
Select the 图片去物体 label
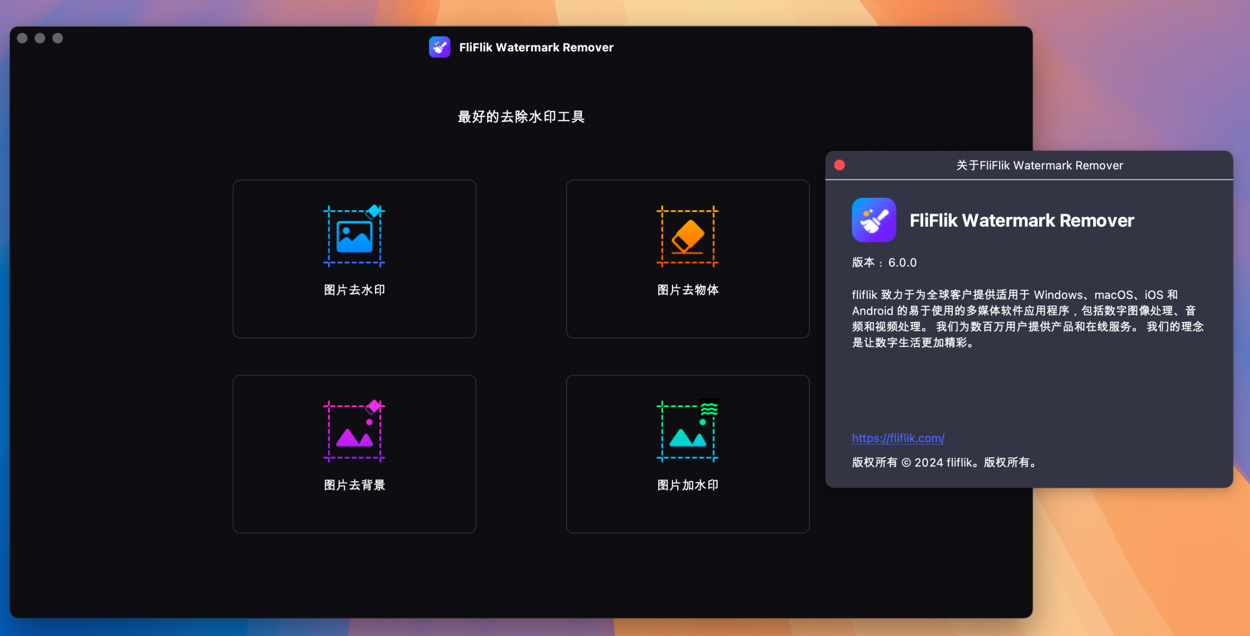click(687, 290)
